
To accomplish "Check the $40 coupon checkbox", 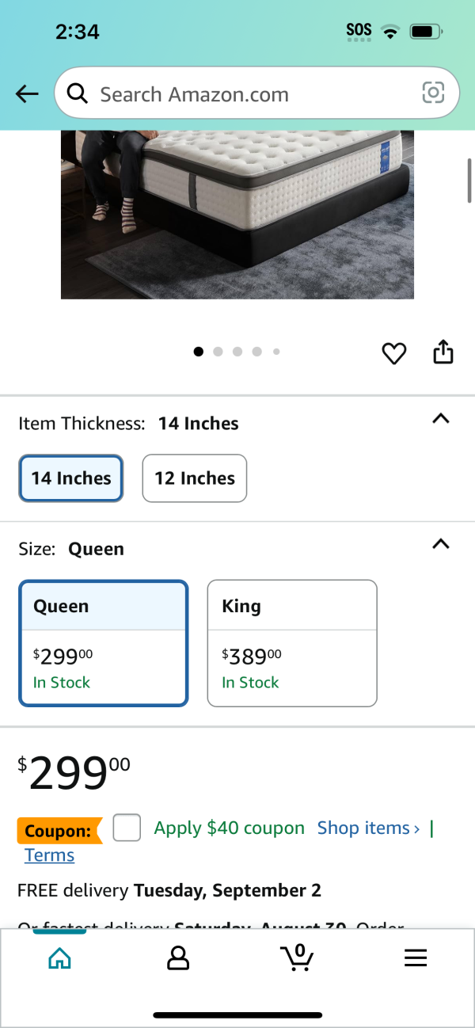I will pyautogui.click(x=127, y=828).
